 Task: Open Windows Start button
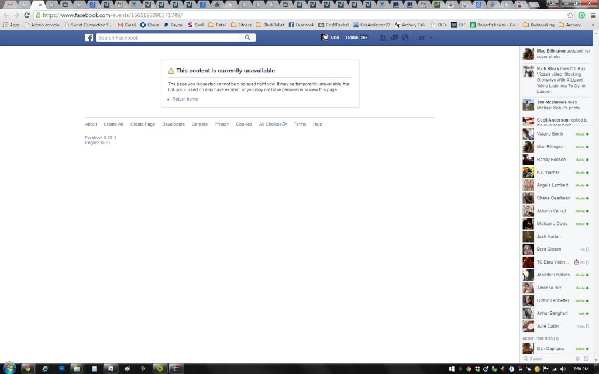tap(9, 368)
